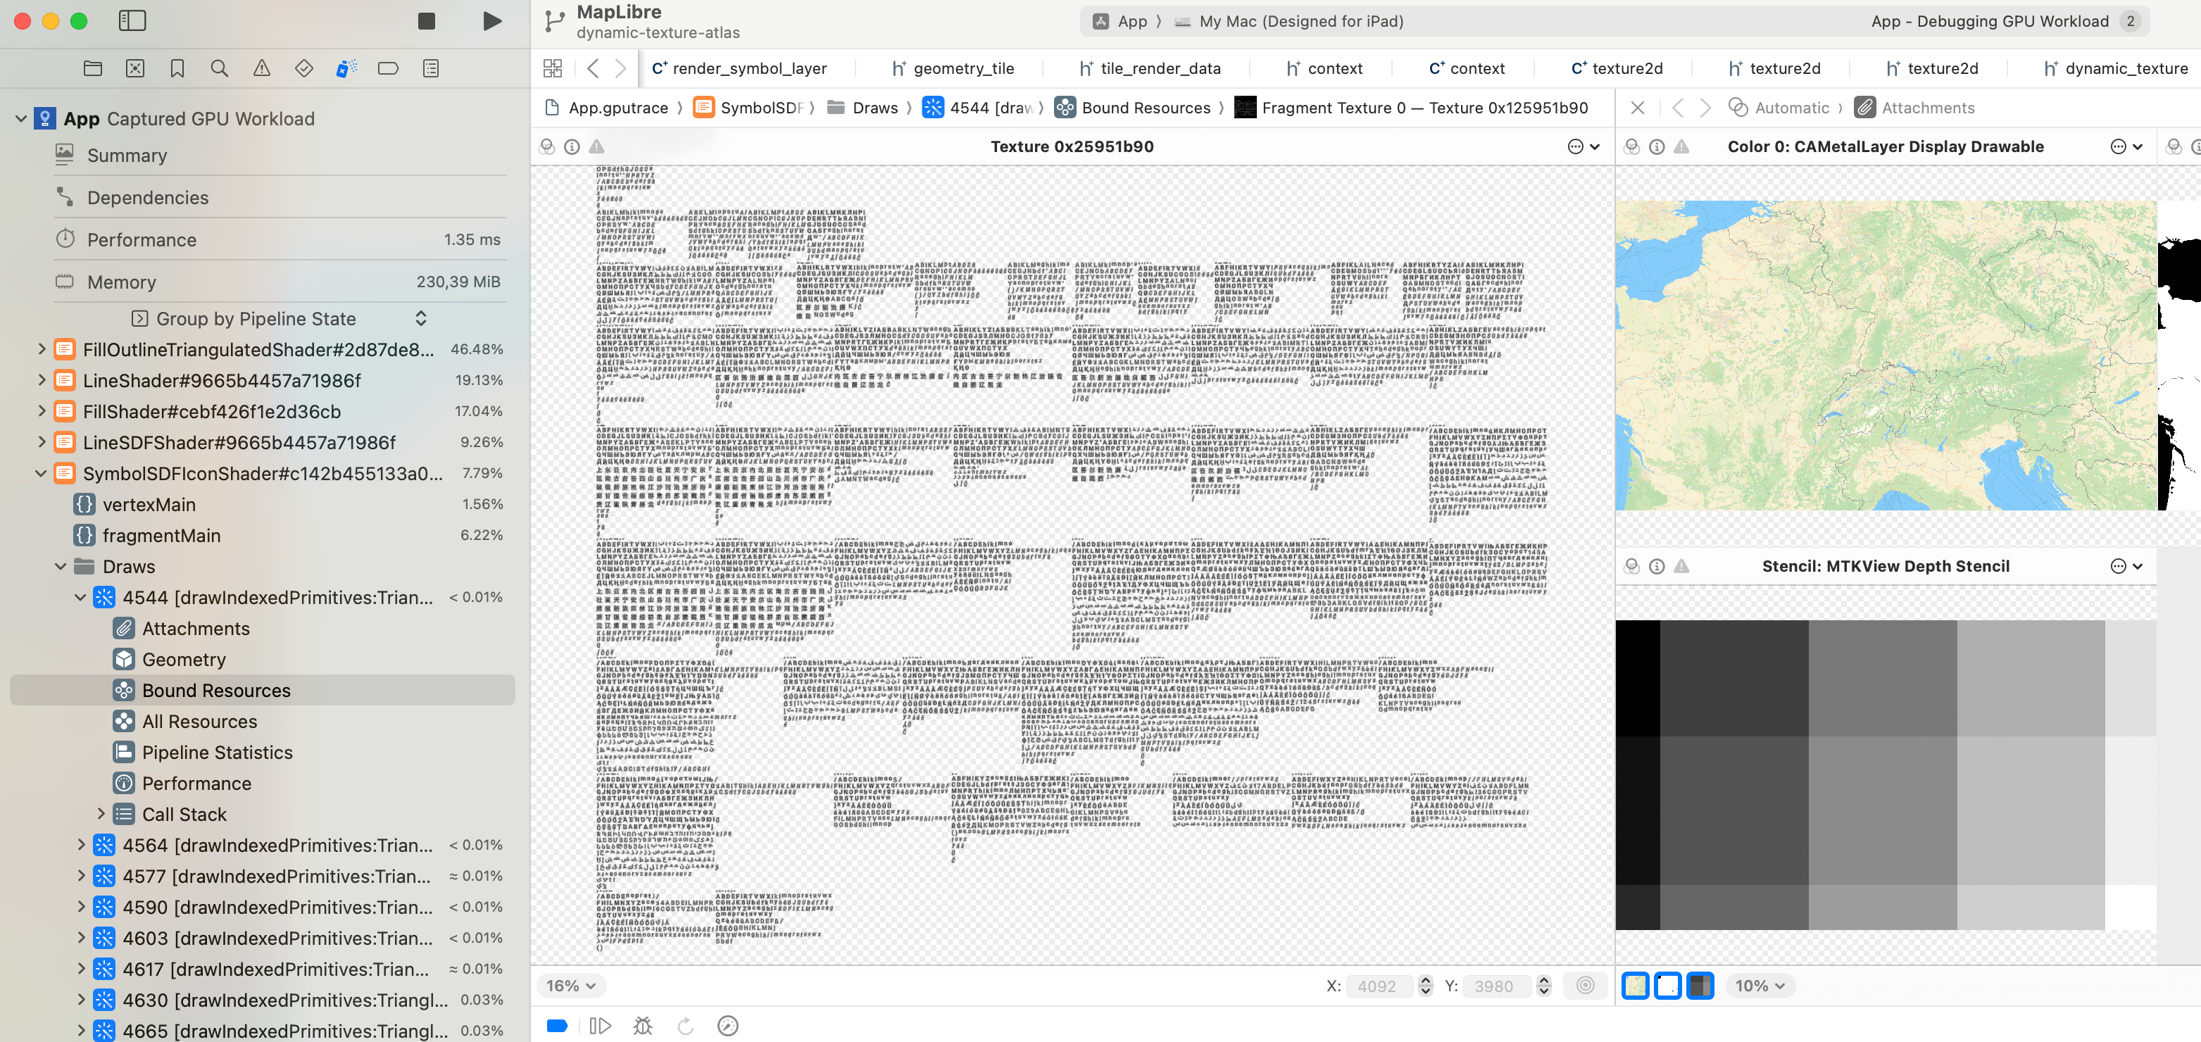Select the shader debugger bug icon at bottom
2201x1042 pixels.
click(x=643, y=1025)
